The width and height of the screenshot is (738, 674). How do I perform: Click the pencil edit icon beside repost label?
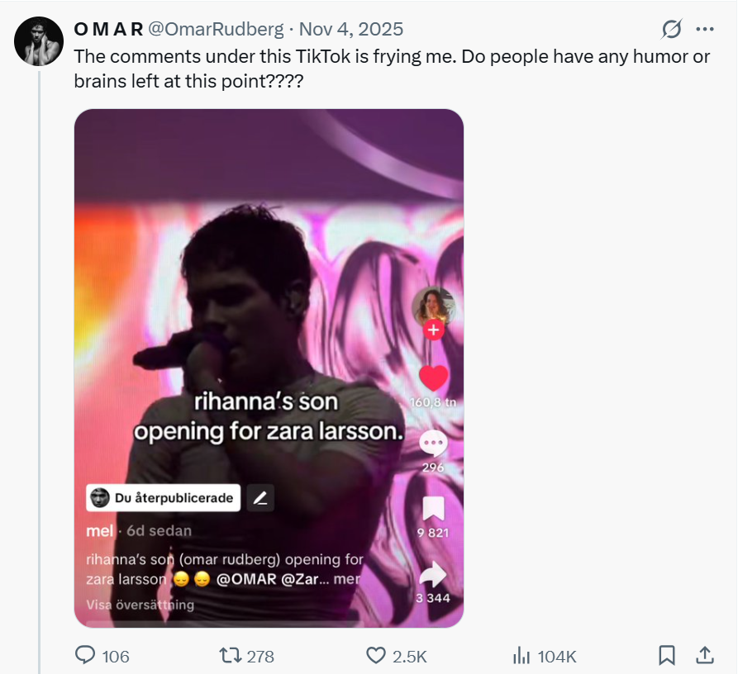point(260,498)
